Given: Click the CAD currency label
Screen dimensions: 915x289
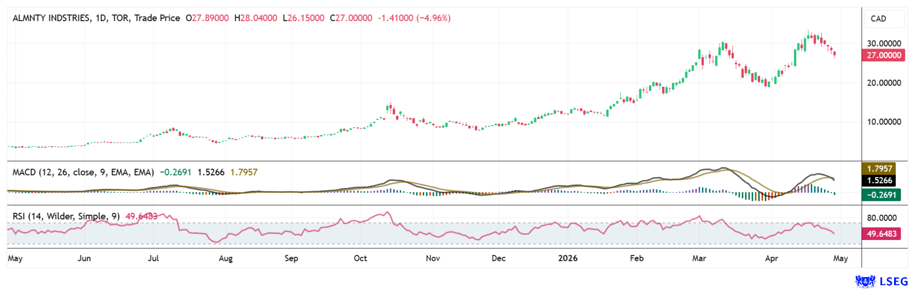Looking at the screenshot, I should (x=878, y=19).
